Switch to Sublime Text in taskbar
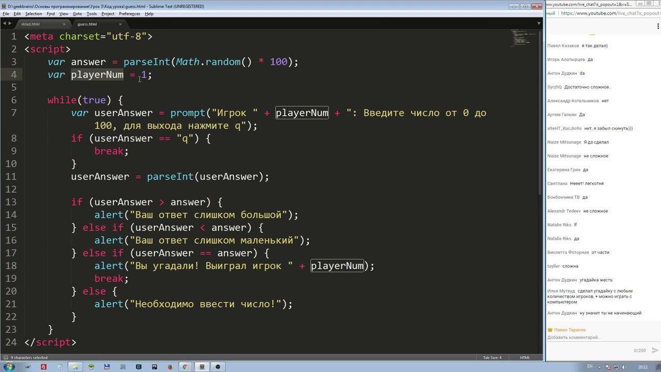This screenshot has width=661, height=372. pos(202,367)
